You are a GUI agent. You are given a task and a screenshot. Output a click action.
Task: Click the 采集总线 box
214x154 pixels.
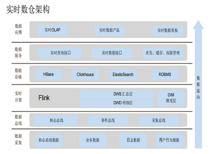coord(159,121)
